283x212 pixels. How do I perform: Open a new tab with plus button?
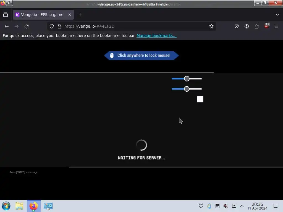tap(80, 15)
